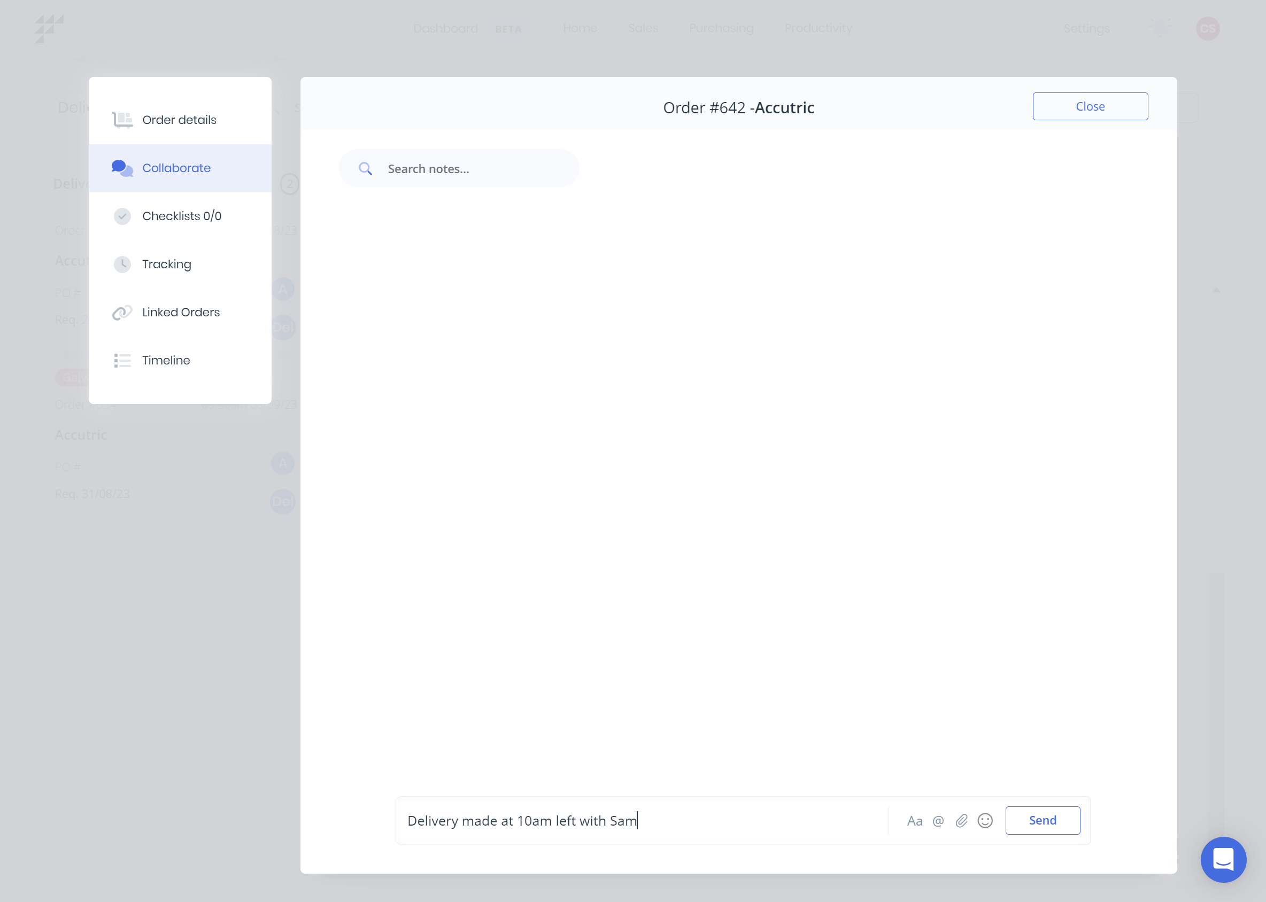Image resolution: width=1266 pixels, height=902 pixels.
Task: Expand Timeline section in sidebar
Action: (x=164, y=360)
